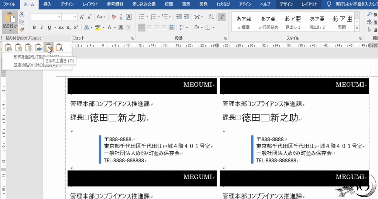Open 既定の貼り付けの設定 menu entry

37,65
